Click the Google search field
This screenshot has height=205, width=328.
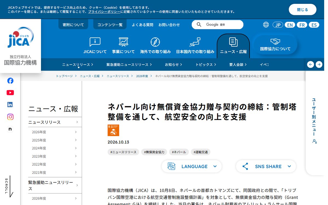click(217, 25)
